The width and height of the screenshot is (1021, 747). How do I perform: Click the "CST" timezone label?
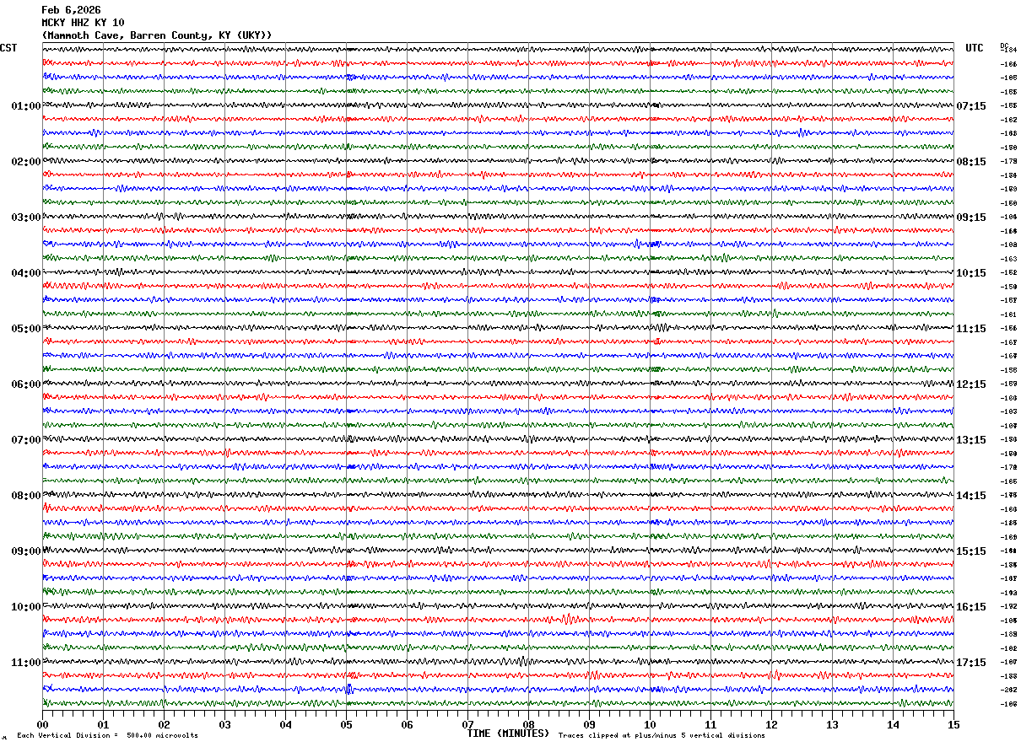[8, 48]
